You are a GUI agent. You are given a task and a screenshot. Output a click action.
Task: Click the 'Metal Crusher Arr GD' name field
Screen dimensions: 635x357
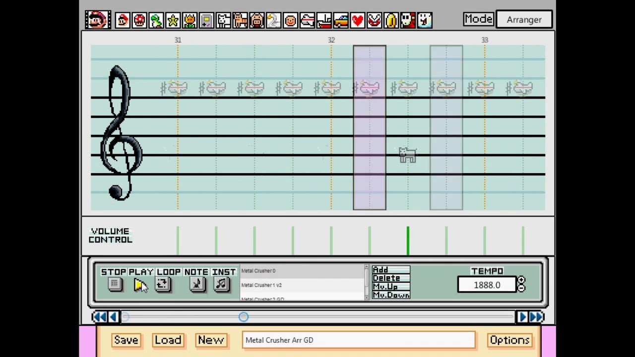click(x=359, y=340)
